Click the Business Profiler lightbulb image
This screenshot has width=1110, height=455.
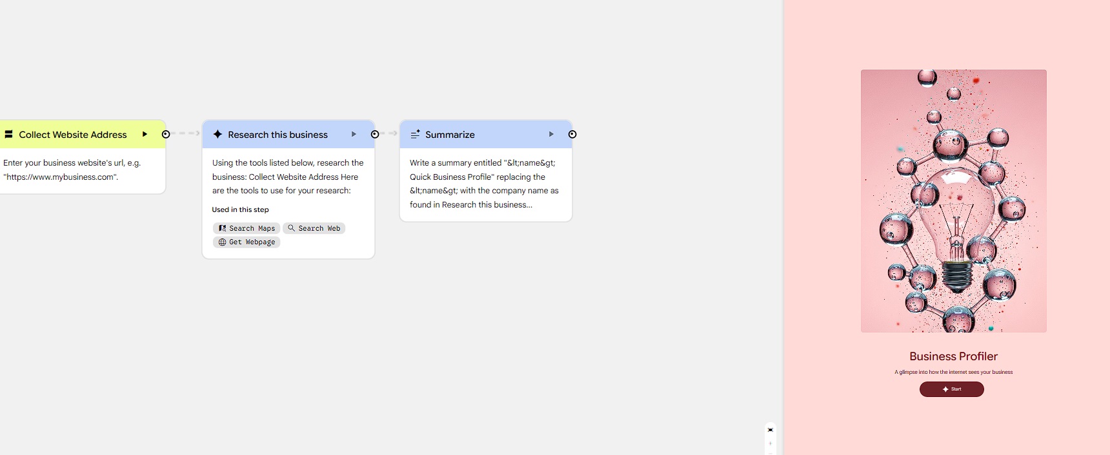click(953, 201)
